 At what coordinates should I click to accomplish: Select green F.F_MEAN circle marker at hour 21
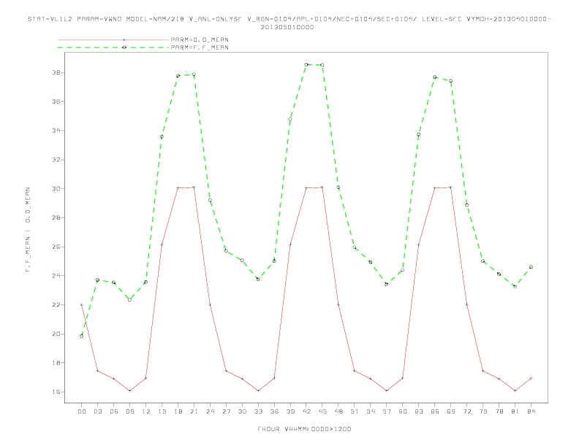tap(194, 75)
